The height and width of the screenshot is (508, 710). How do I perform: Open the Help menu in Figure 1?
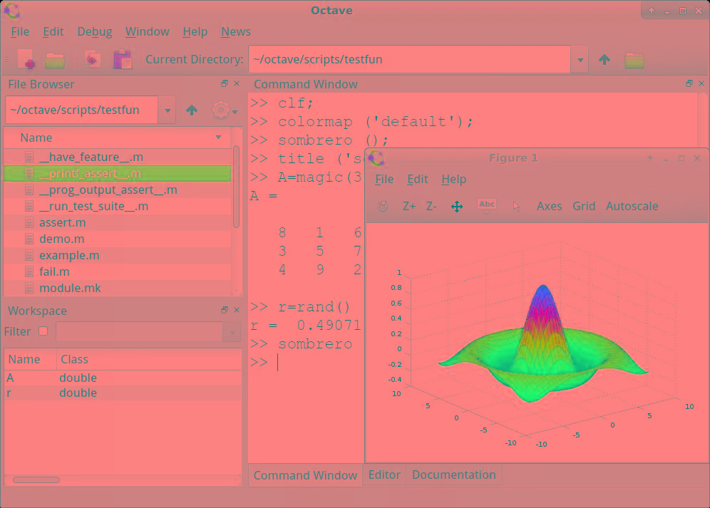453,180
